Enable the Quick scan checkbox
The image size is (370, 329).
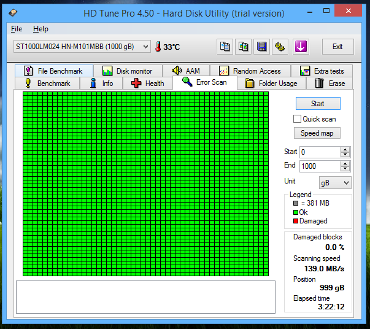[x=298, y=119]
